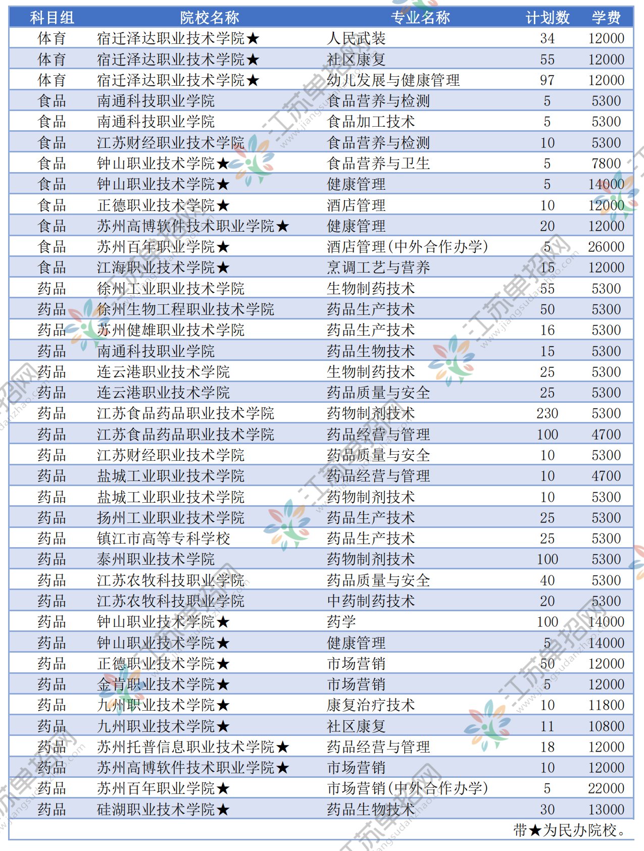Select the tuition value 7800

606,164
